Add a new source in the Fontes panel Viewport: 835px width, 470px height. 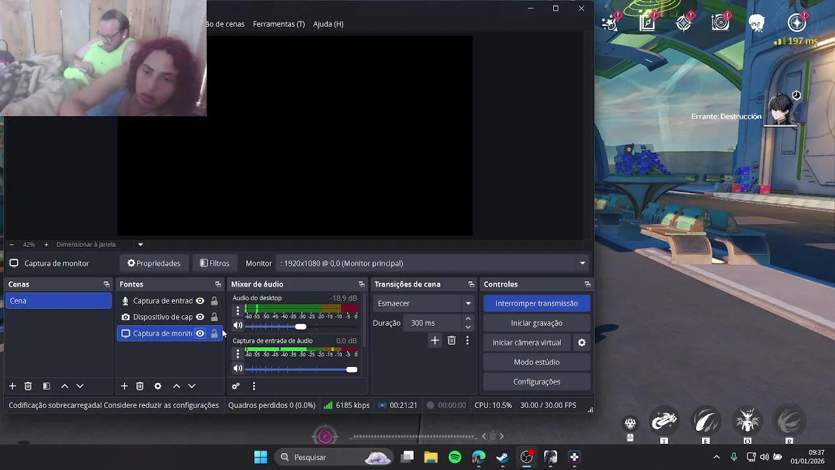(124, 386)
